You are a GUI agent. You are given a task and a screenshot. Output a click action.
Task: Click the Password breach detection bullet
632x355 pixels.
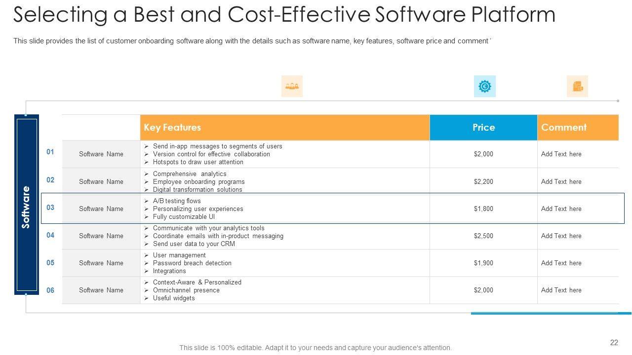point(192,263)
